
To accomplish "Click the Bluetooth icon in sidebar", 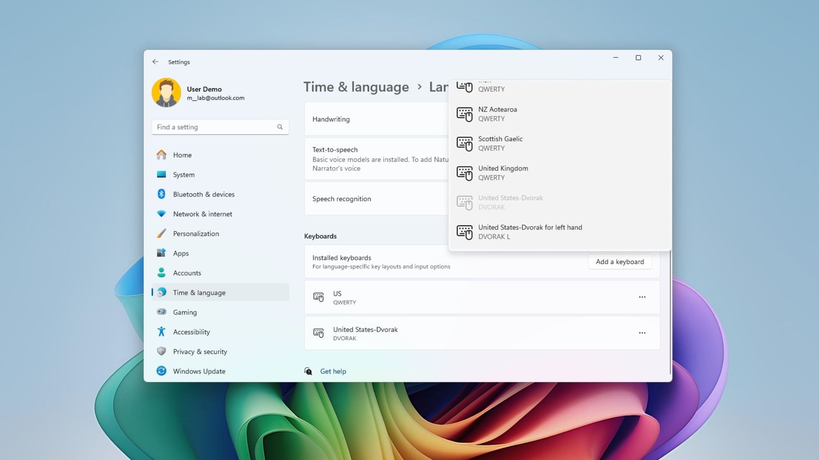I will click(x=161, y=194).
